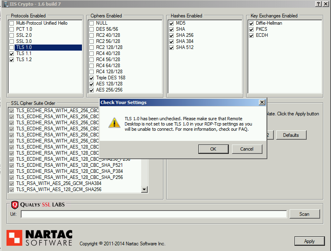Click the IIS Crypto title bar icon
Screen dimensions: 331x251
(x=6, y=4)
